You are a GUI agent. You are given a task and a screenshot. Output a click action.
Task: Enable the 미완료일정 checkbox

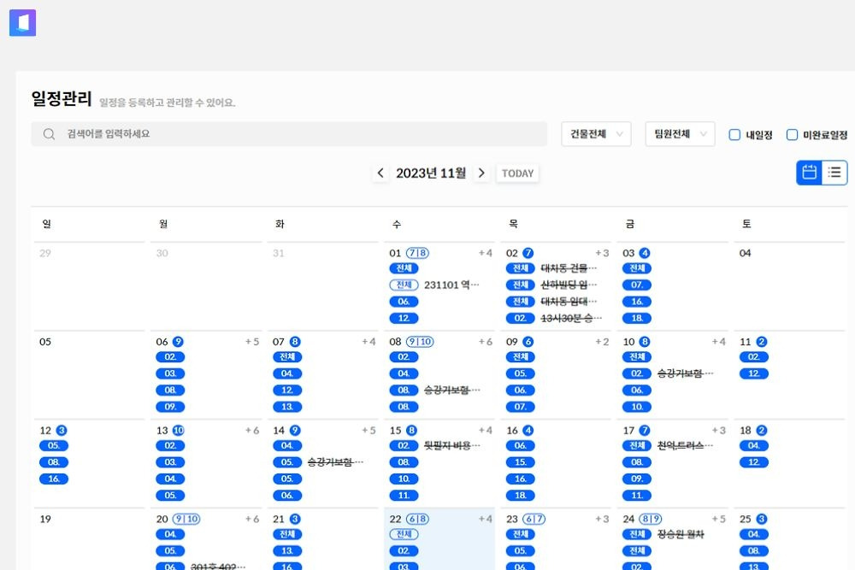[x=792, y=135]
